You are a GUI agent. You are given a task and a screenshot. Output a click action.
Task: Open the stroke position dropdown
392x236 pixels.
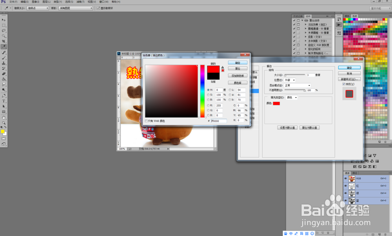tap(290, 80)
